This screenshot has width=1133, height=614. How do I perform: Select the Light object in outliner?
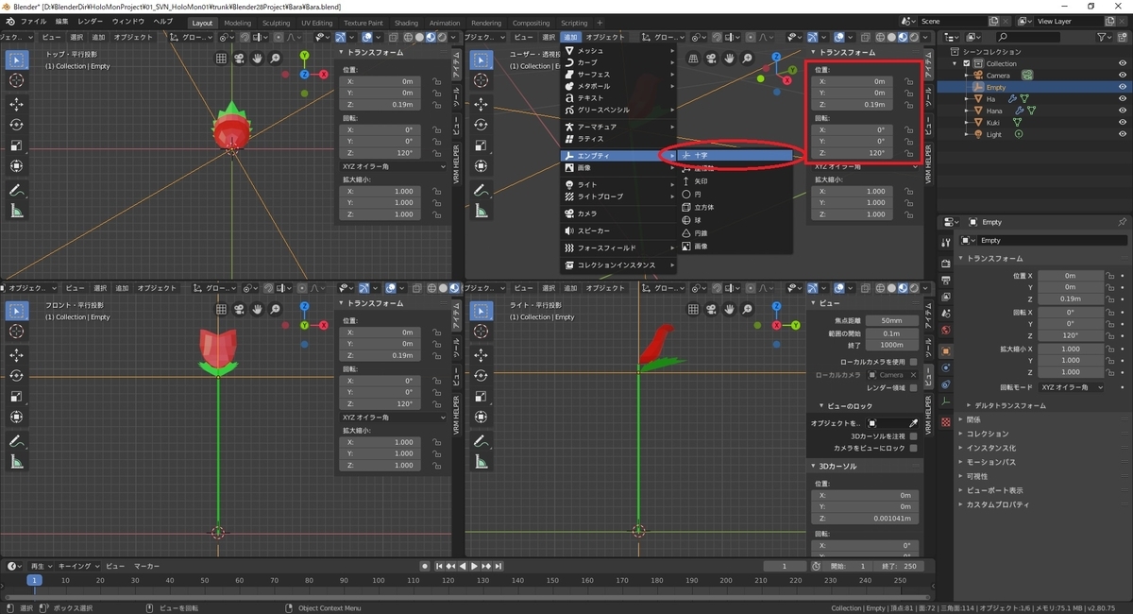pyautogui.click(x=994, y=134)
